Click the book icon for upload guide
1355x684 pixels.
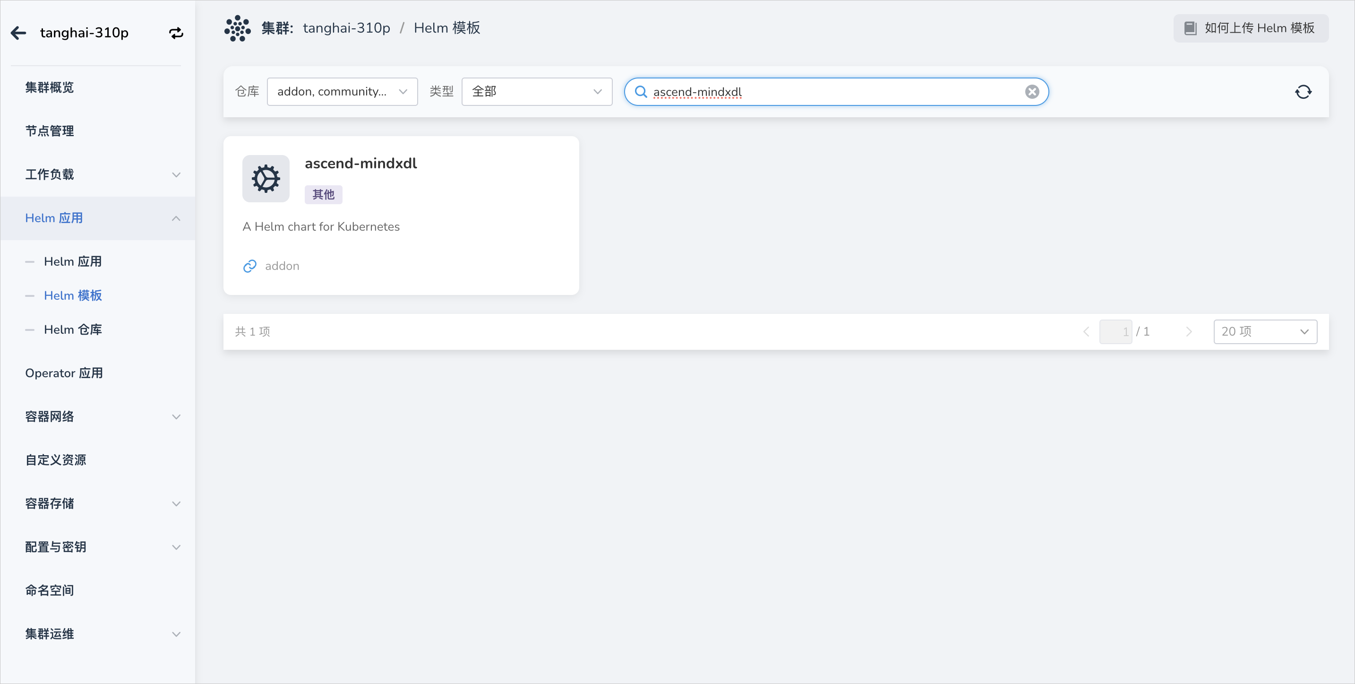point(1190,28)
